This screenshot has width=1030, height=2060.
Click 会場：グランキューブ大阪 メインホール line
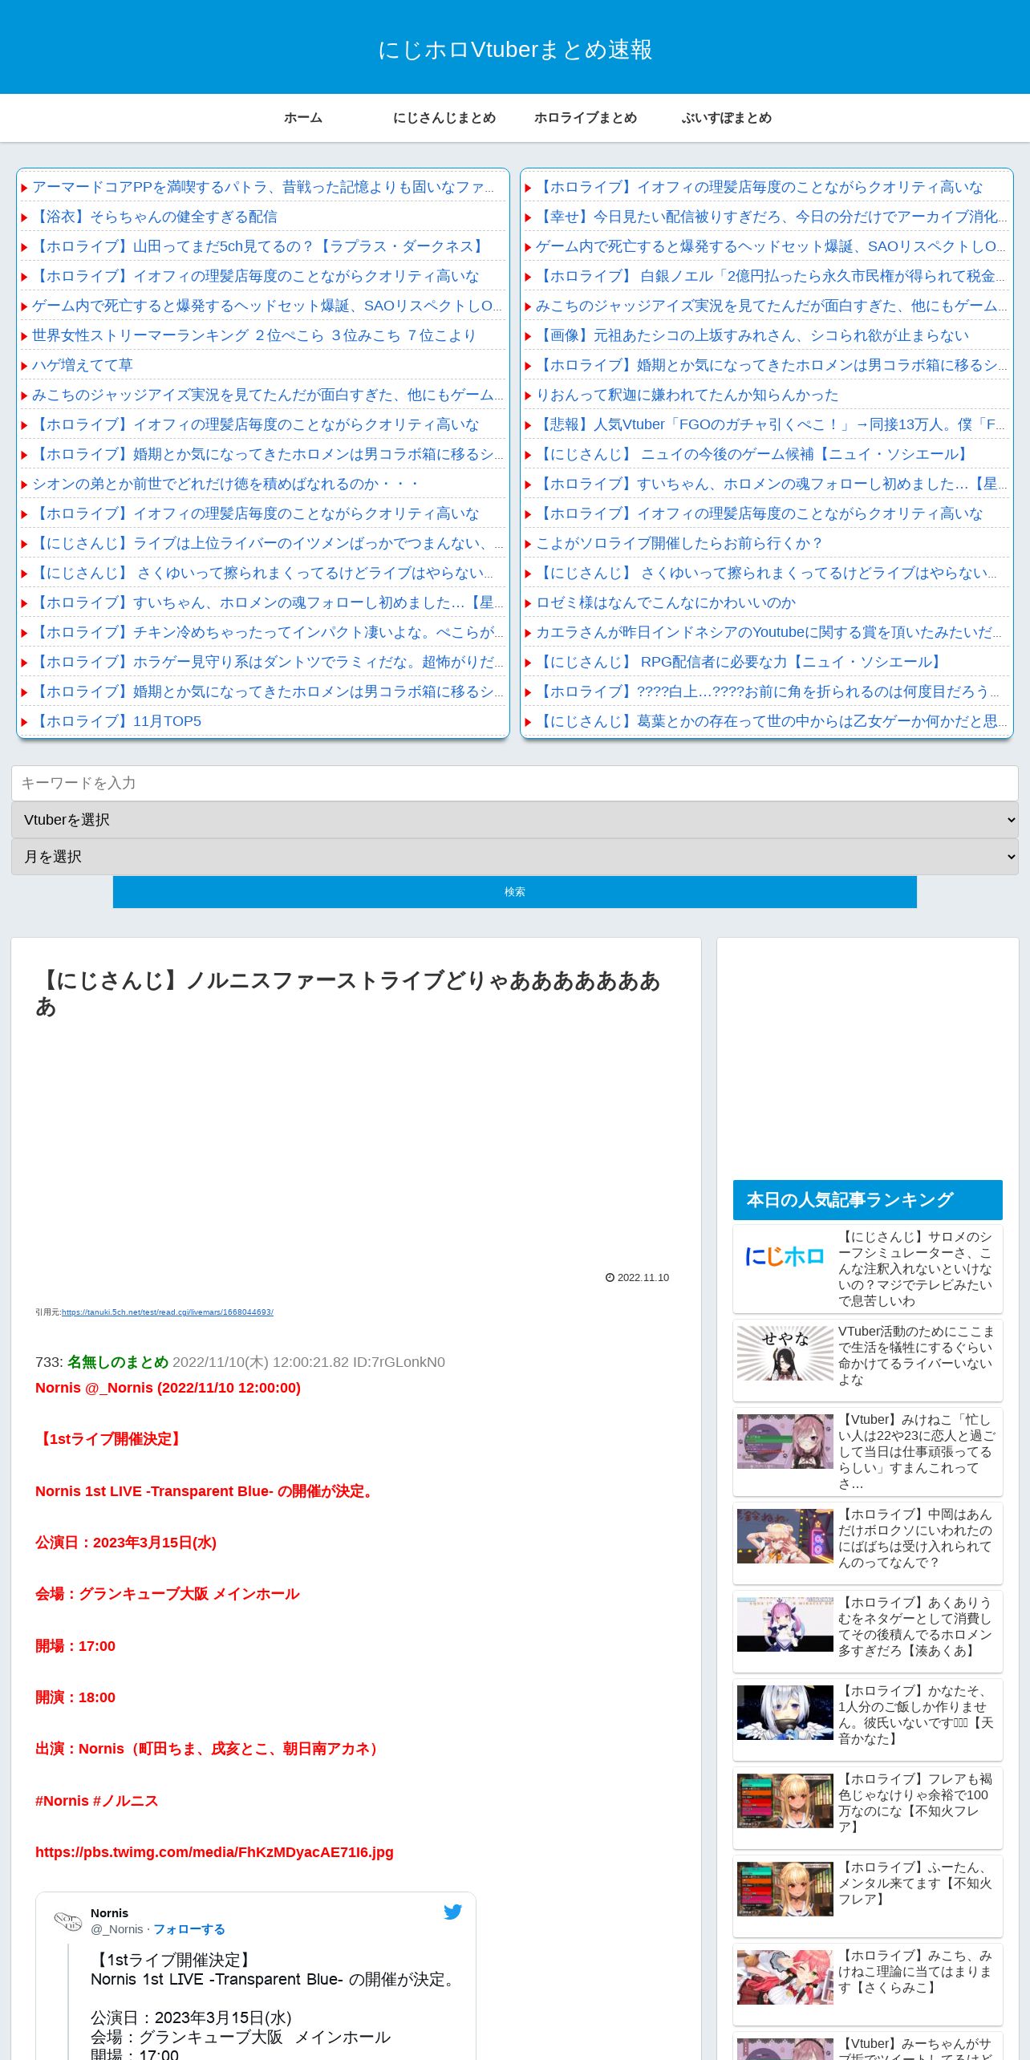(x=168, y=1594)
